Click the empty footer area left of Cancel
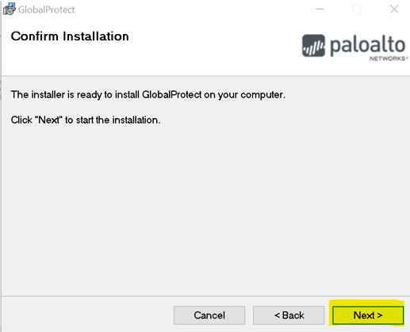 87,315
